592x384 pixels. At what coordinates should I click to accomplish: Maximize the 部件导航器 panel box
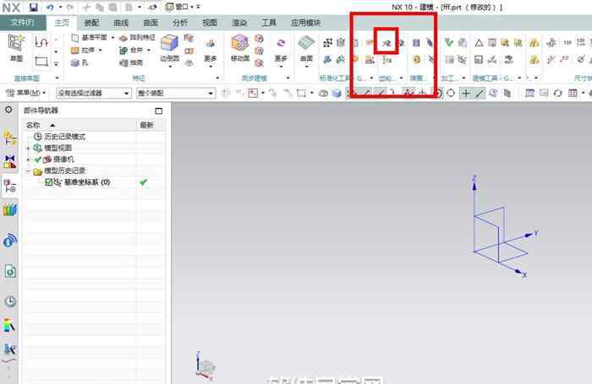(x=158, y=111)
